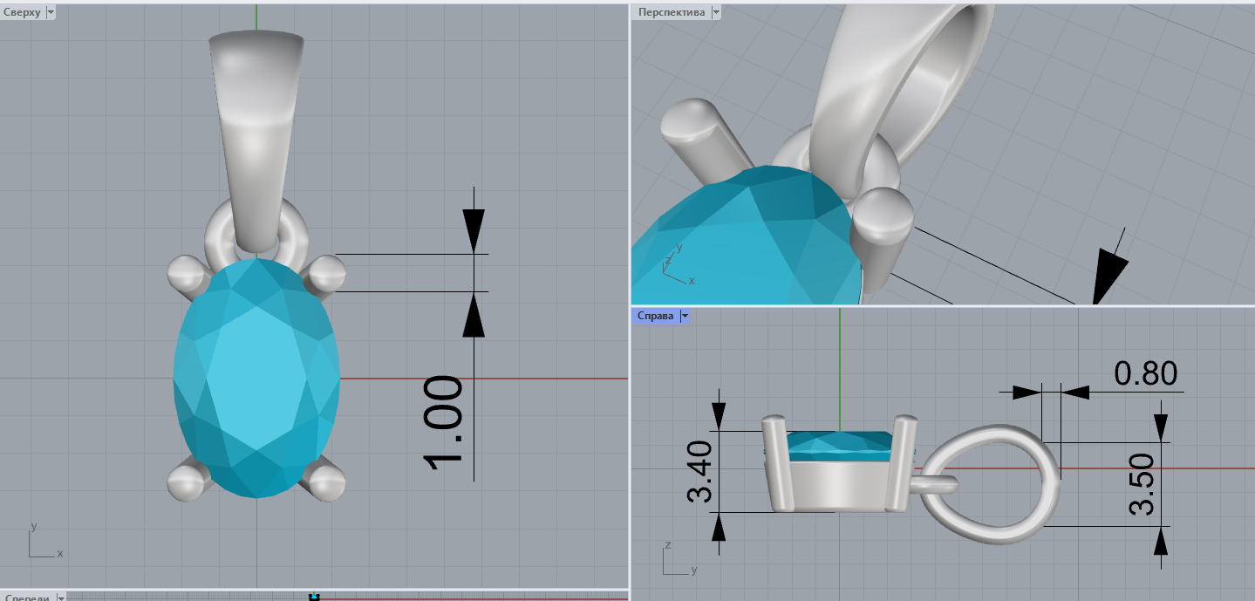Activate the Перспектива viewport title
The image size is (1255, 601).
672,12
